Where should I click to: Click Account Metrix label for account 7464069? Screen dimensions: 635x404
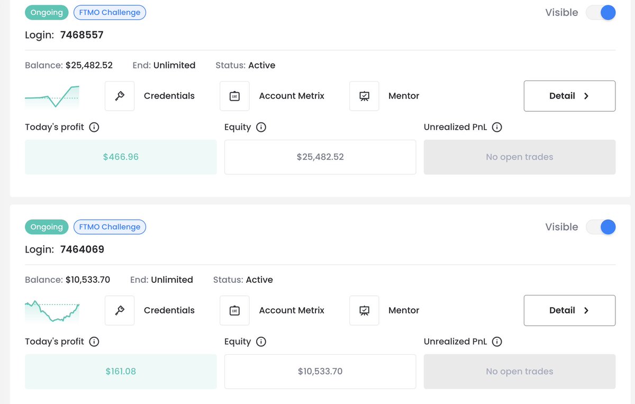coord(292,310)
